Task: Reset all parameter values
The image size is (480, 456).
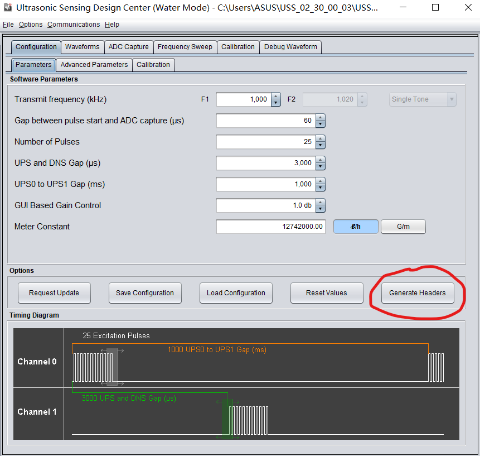Action: 327,292
